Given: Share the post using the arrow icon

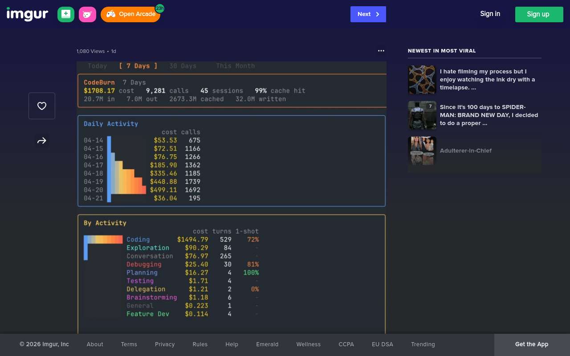Looking at the screenshot, I should click(x=42, y=141).
